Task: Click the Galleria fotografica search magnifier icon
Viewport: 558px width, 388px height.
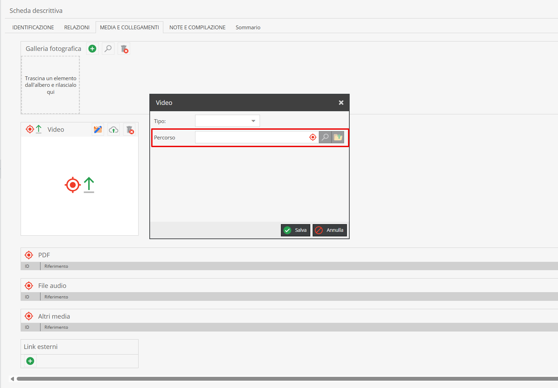Action: point(108,49)
